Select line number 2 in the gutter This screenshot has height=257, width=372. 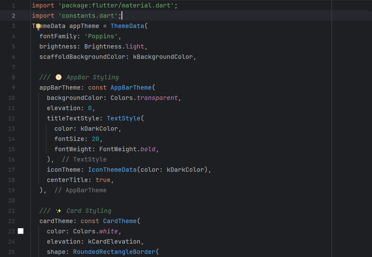[x=13, y=16]
